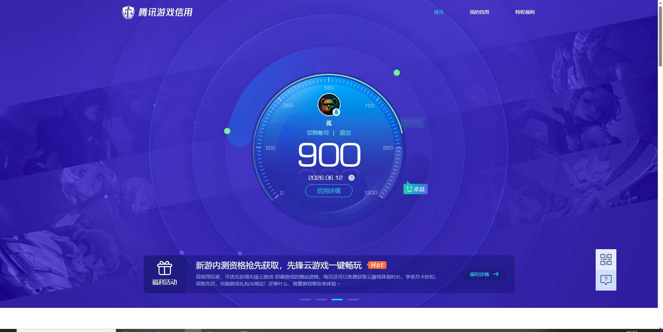Open the 信用详情 button
The image size is (663, 332).
329,191
